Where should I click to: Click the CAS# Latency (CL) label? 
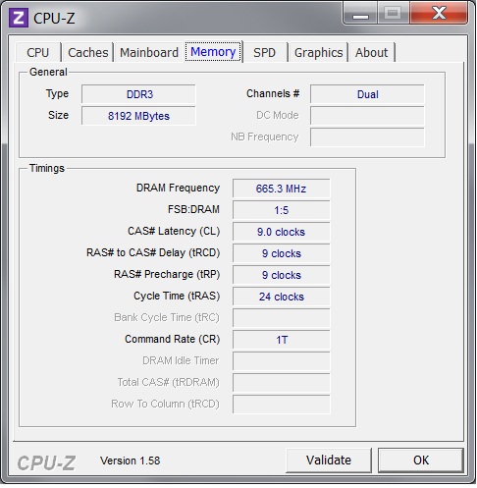(x=174, y=231)
